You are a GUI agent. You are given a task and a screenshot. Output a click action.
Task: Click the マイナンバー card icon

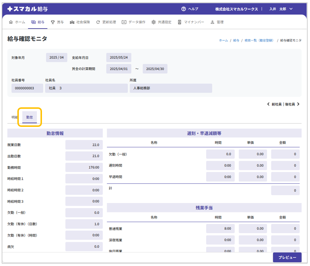[x=180, y=22]
